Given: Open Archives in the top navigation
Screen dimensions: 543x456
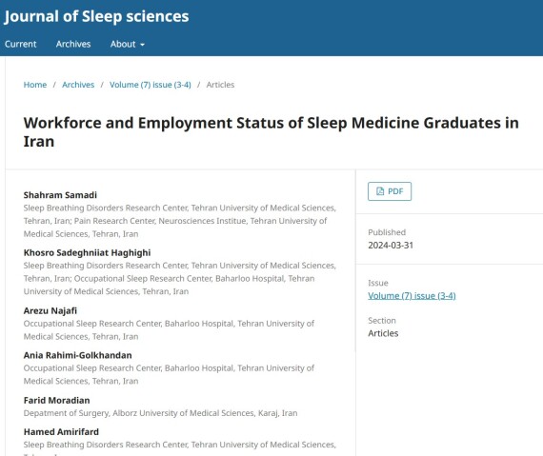Looking at the screenshot, I should coord(73,44).
